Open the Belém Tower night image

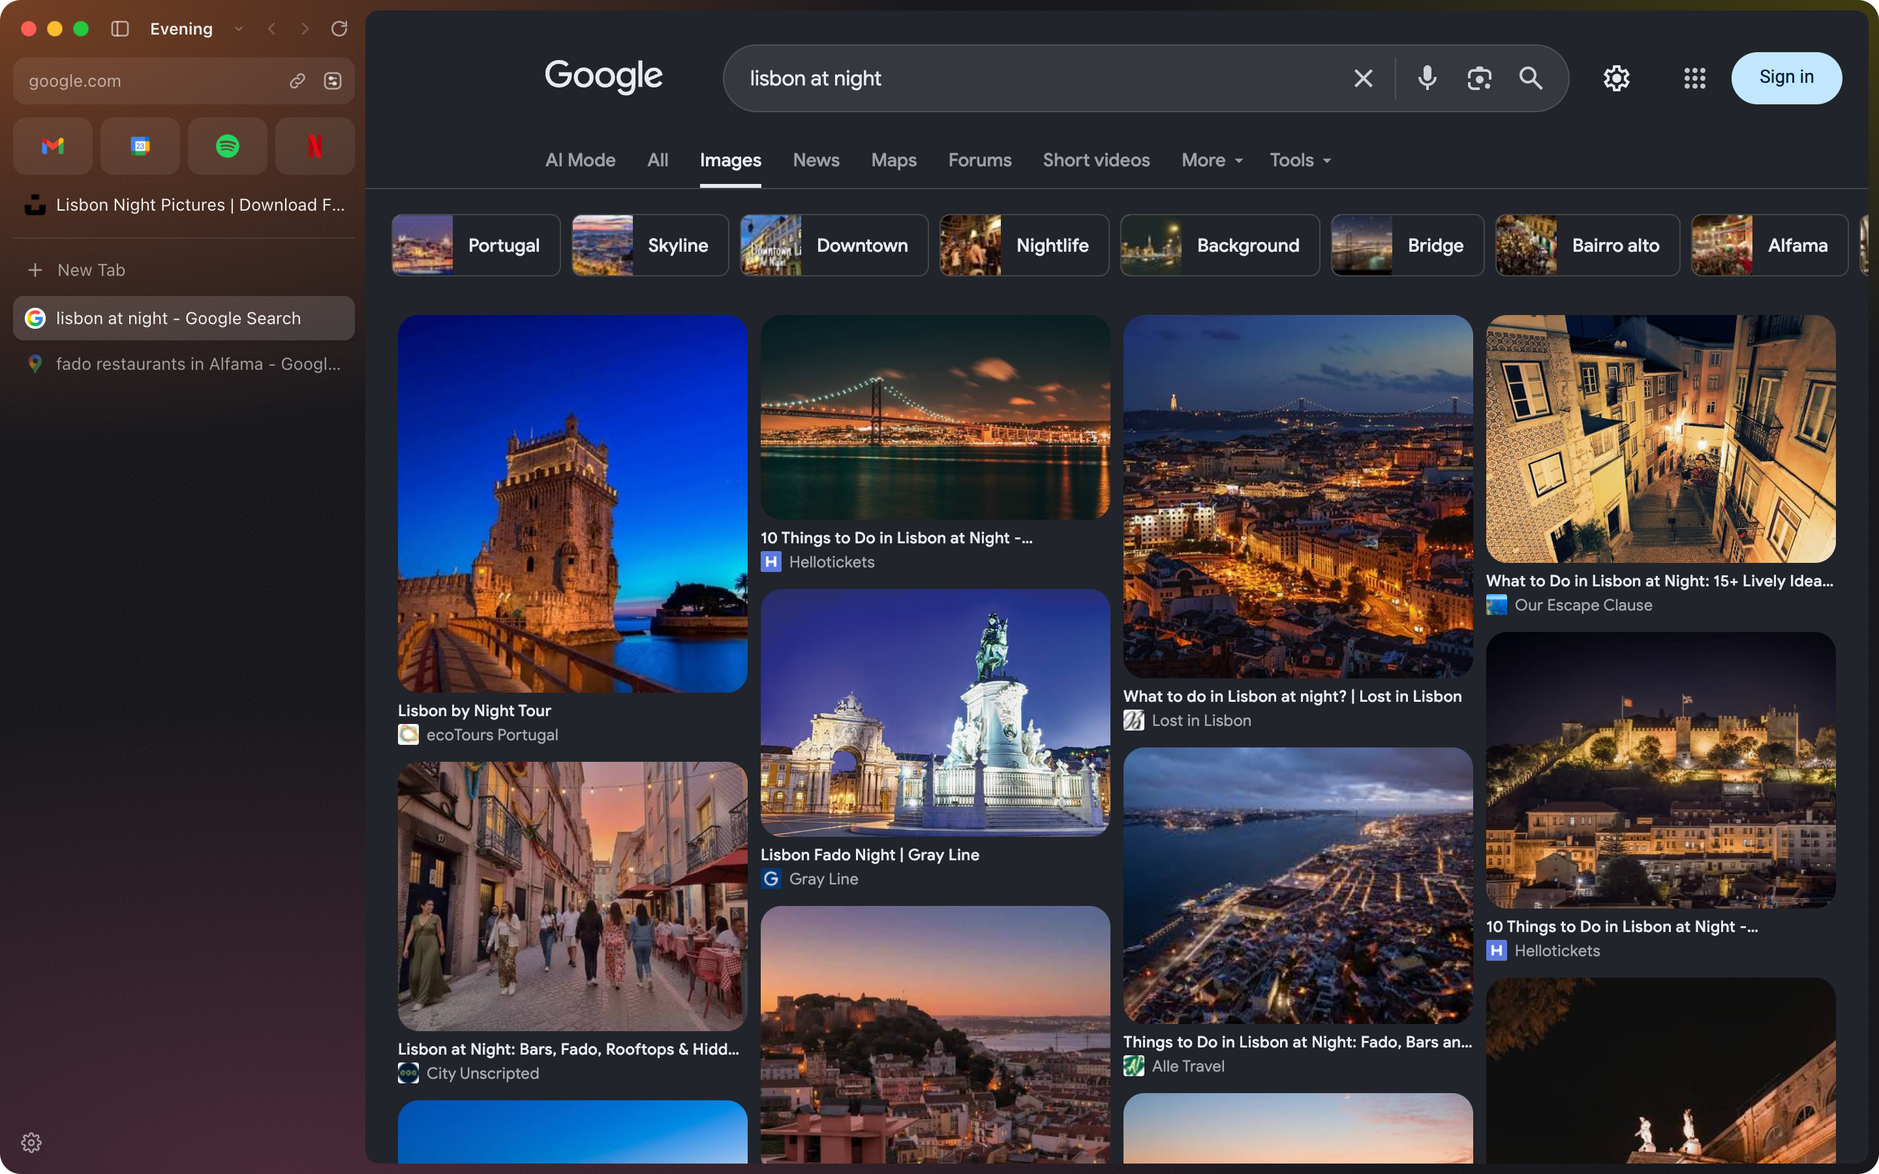[x=572, y=504]
